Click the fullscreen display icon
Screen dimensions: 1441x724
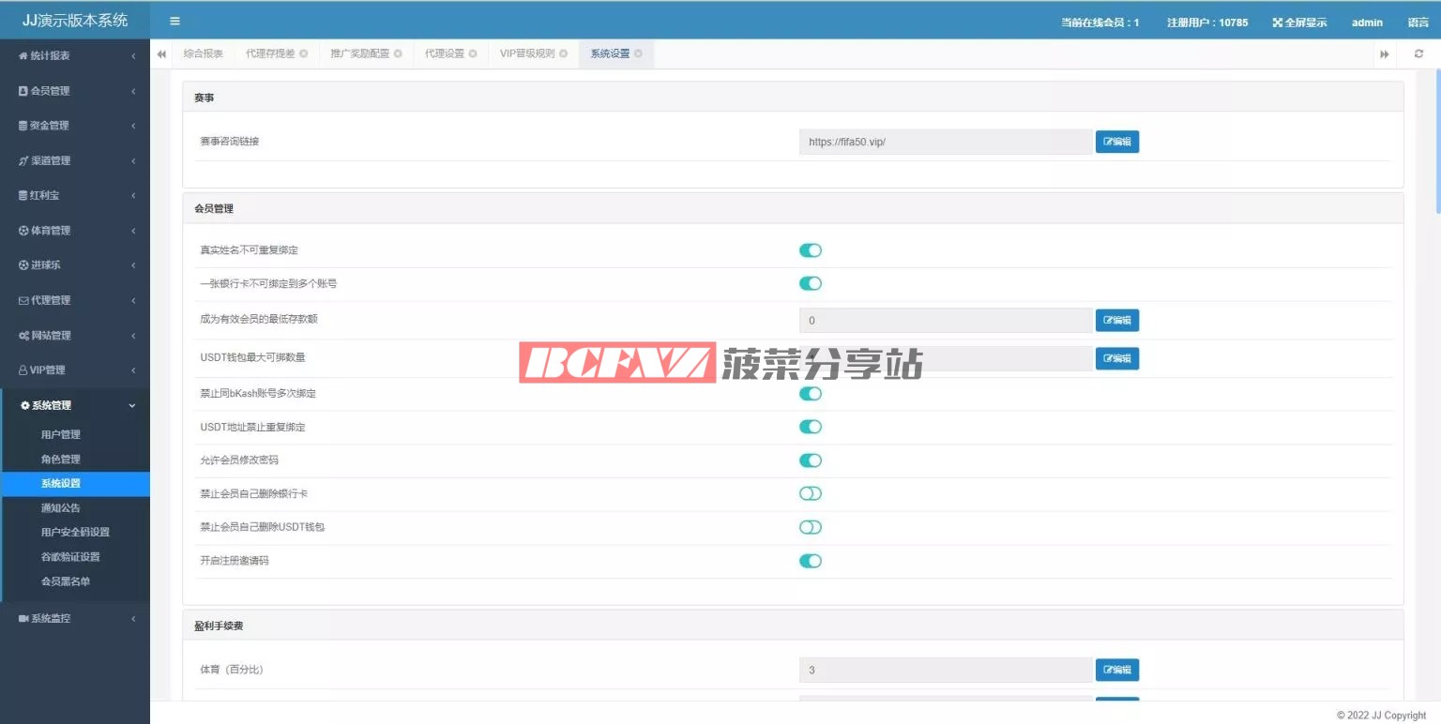(x=1278, y=23)
